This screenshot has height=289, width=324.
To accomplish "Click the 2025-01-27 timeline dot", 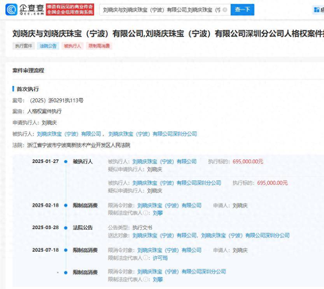I will pyautogui.click(x=66, y=161).
